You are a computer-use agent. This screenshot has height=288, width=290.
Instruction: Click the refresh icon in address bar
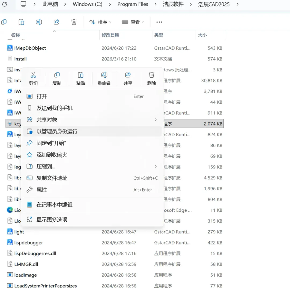(5, 4)
